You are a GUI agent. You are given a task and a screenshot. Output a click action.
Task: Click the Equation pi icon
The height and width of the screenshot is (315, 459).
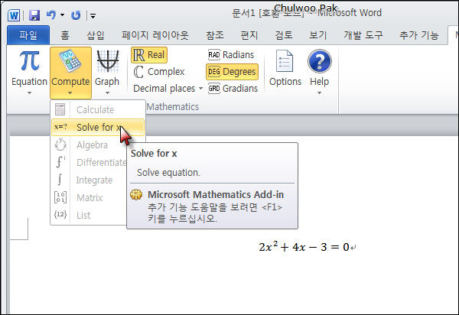[29, 60]
